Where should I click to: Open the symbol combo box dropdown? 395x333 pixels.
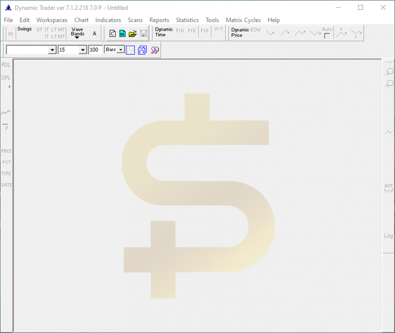(x=52, y=50)
